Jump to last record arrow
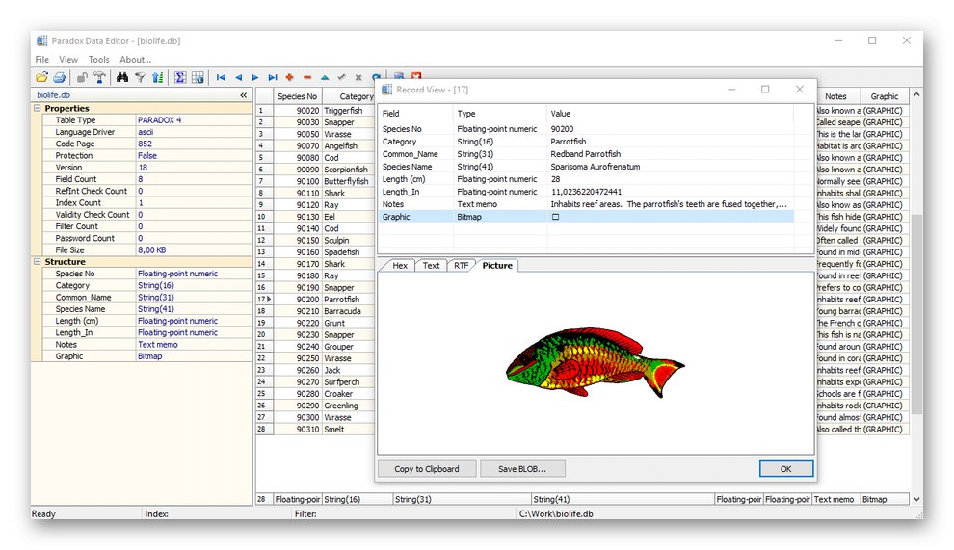This screenshot has width=954, height=550. click(273, 77)
